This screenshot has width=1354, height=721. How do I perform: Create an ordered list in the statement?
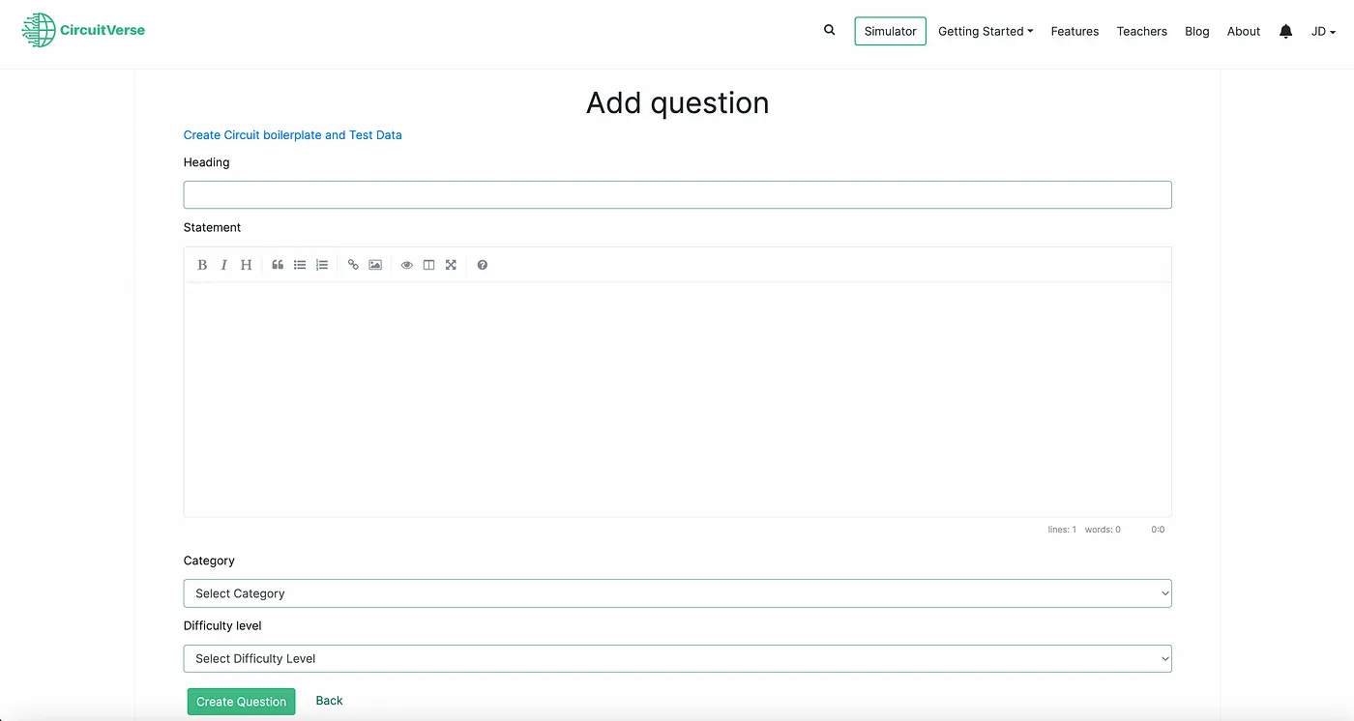[x=321, y=264]
